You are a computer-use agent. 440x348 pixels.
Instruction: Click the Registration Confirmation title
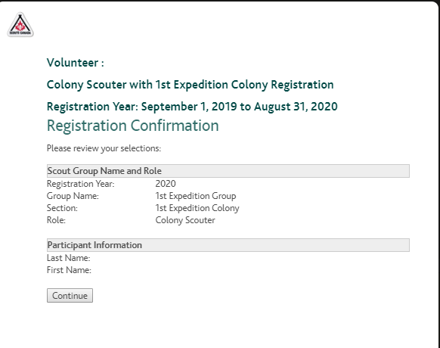(x=133, y=126)
